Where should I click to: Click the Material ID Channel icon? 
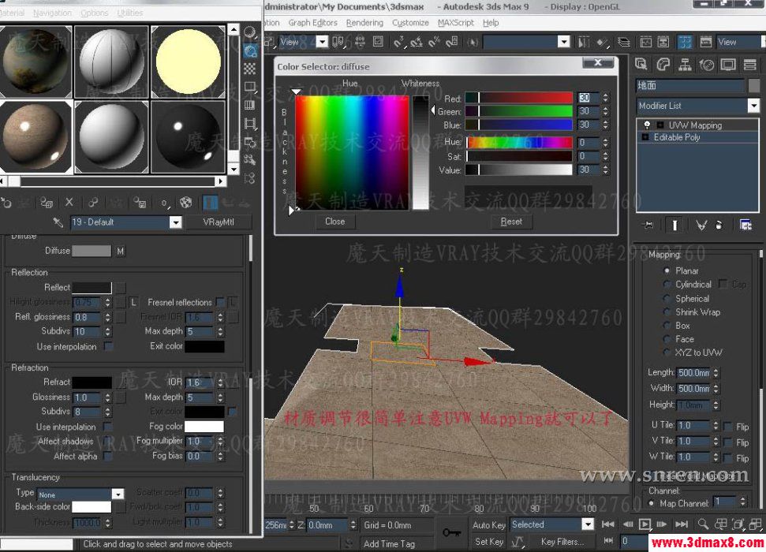coord(164,203)
